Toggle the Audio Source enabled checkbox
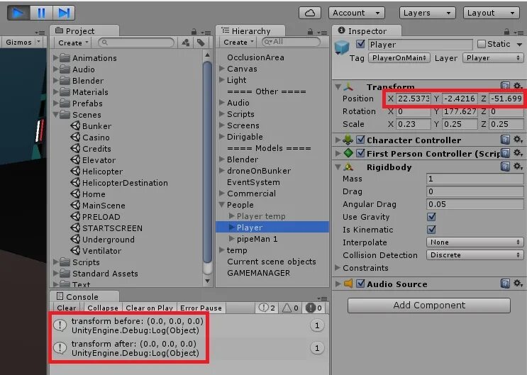 pyautogui.click(x=360, y=284)
